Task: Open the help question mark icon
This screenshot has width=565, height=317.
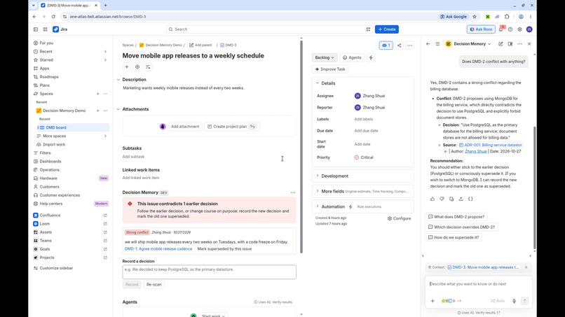Action: click(510, 29)
